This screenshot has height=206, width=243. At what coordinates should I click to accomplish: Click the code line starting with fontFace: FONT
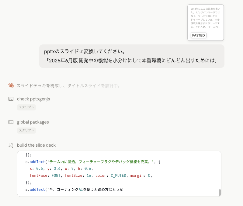click(91, 176)
